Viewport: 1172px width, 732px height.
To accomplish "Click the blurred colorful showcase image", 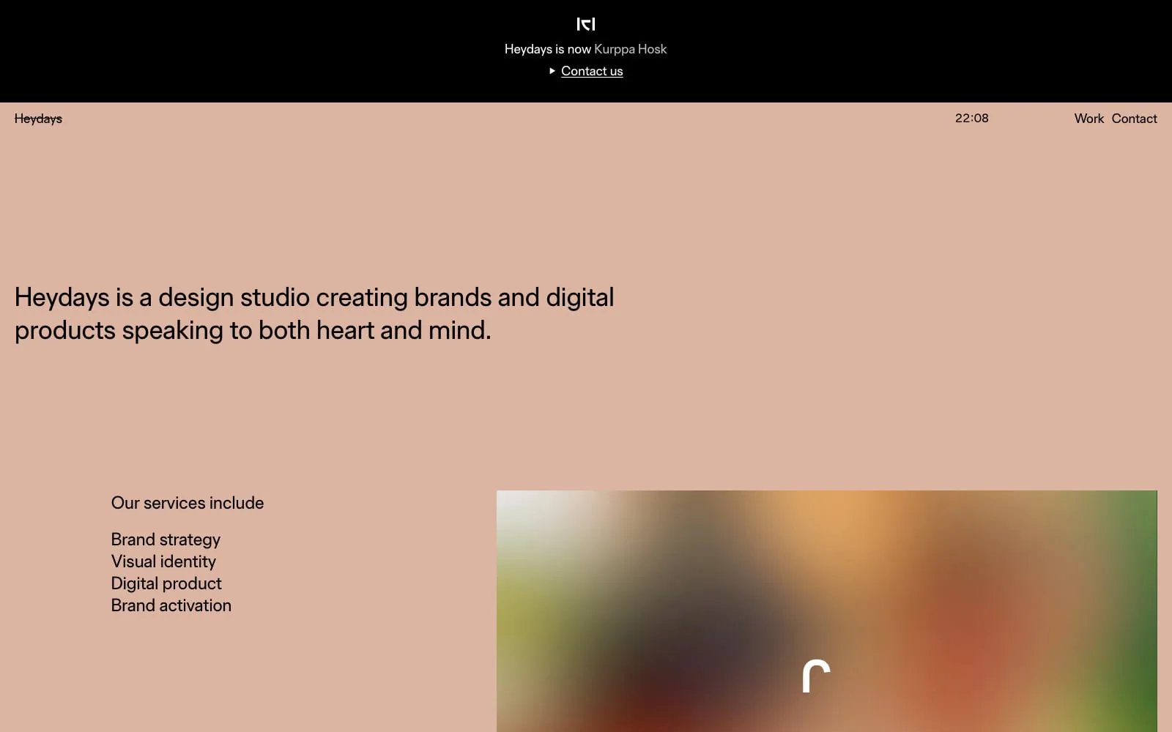I will tap(826, 611).
